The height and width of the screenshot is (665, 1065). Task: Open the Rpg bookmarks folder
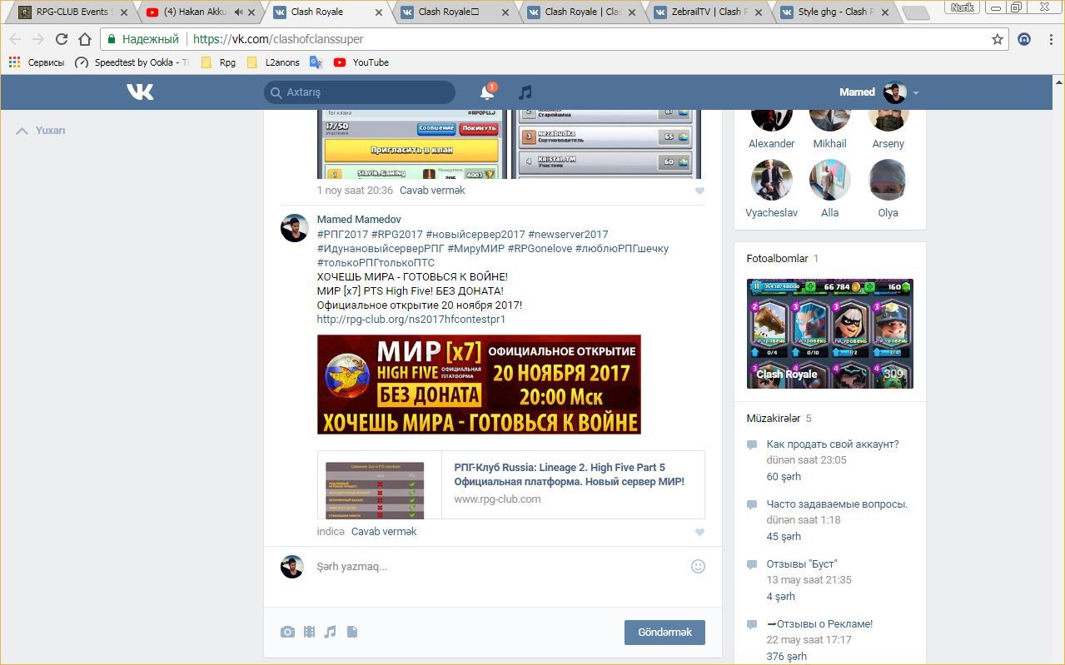click(x=219, y=62)
